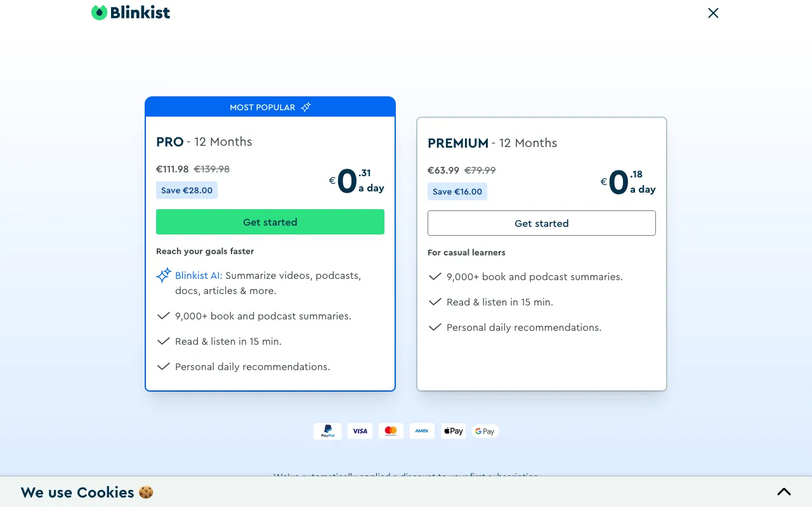Click the PRO €0.31 a day price
Image resolution: width=812 pixels, height=507 pixels.
tap(357, 181)
